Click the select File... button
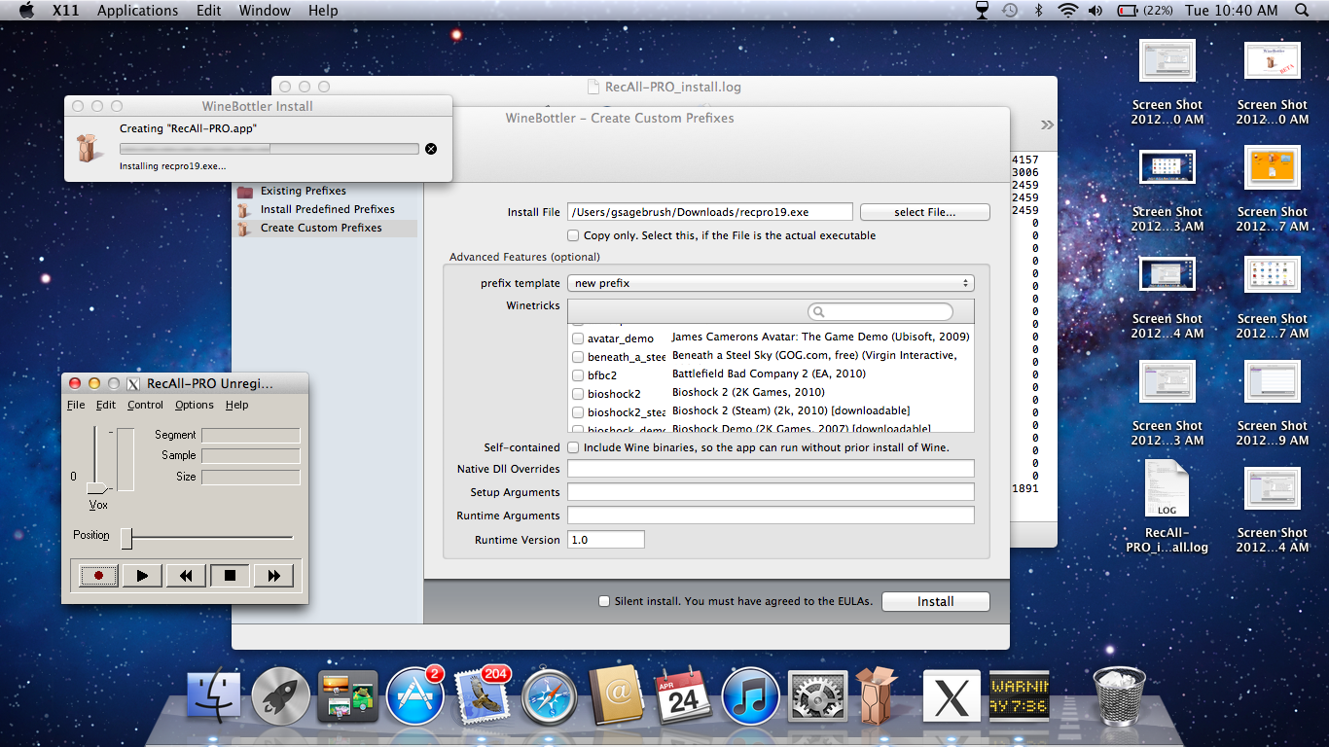 [924, 212]
